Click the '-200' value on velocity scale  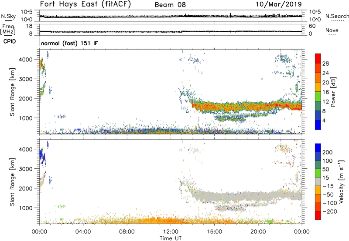tap(330, 211)
